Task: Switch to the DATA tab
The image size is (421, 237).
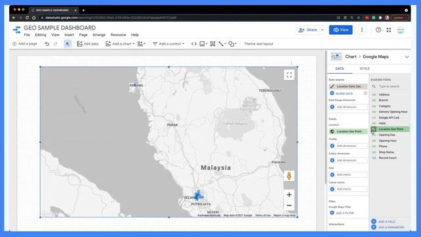Action: (x=339, y=68)
